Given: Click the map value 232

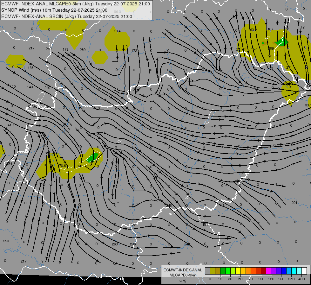Looking at the screenshot, I should 133,225.
